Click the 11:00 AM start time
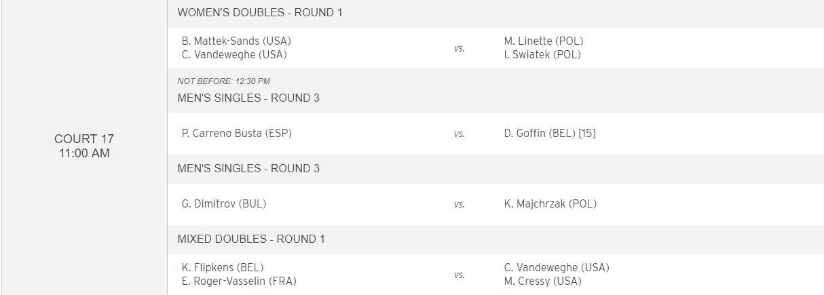 (x=84, y=153)
